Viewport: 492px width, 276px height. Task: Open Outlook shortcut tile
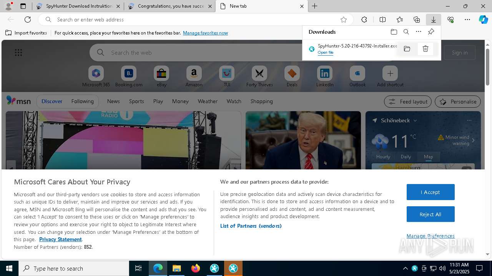[357, 76]
